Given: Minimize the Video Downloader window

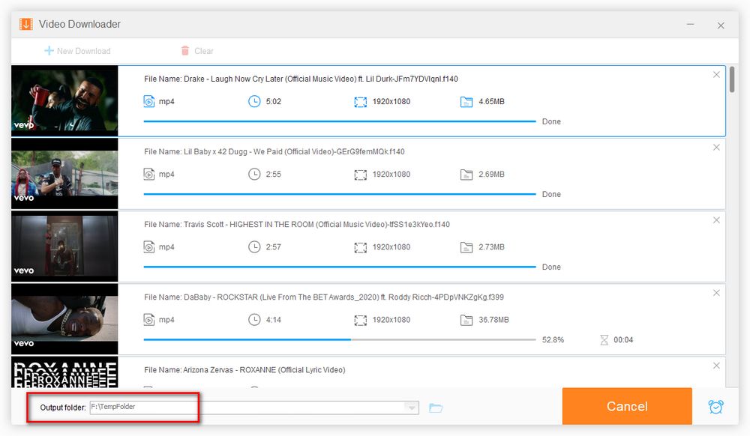Looking at the screenshot, I should [690, 25].
